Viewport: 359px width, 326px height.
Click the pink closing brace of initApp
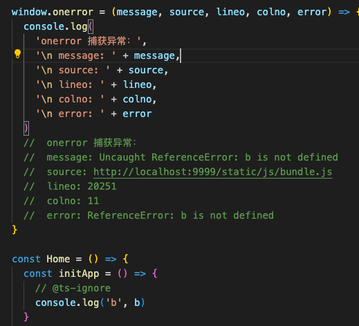click(x=26, y=317)
